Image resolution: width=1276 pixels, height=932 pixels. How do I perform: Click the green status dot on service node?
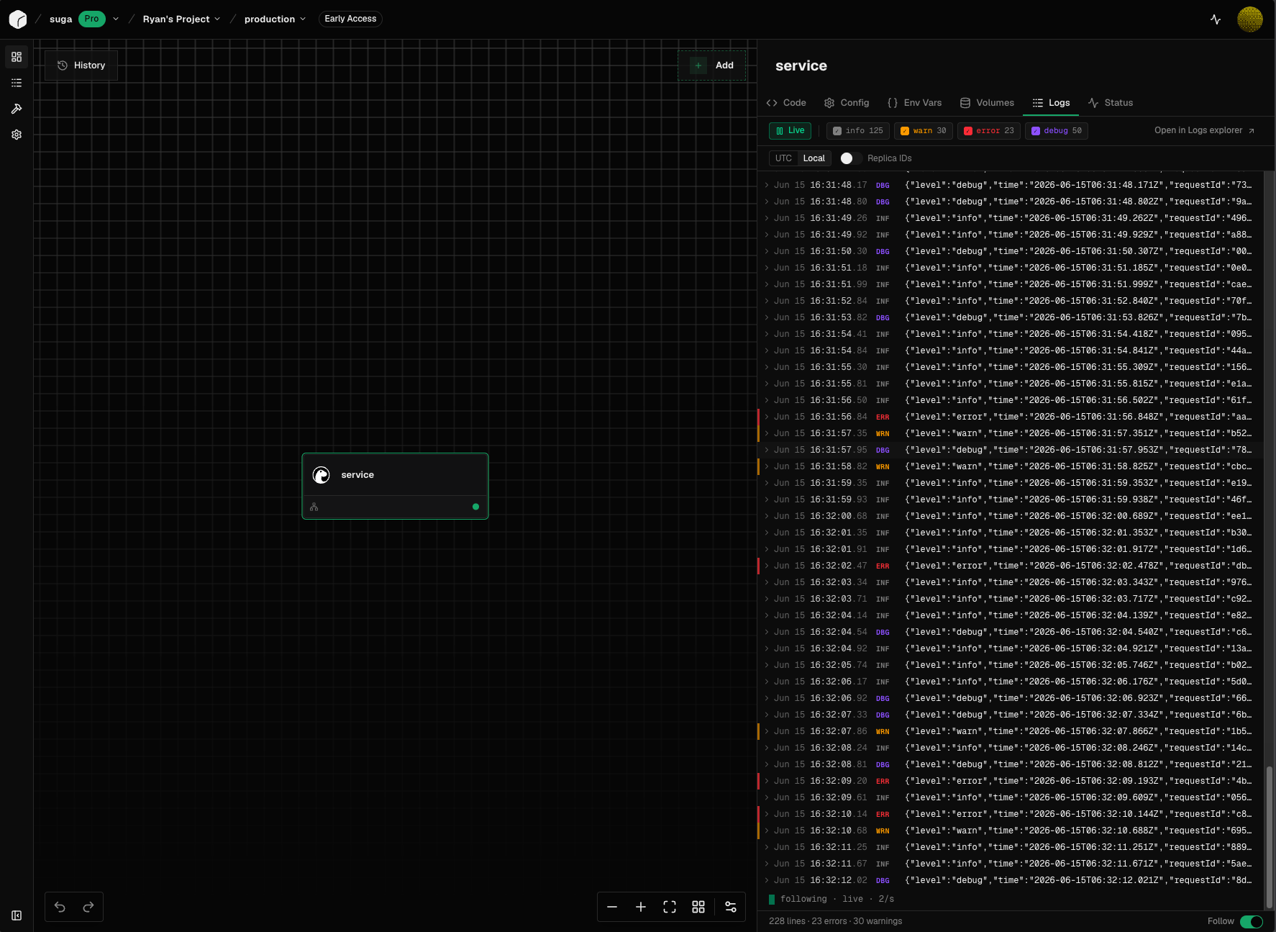tap(475, 507)
